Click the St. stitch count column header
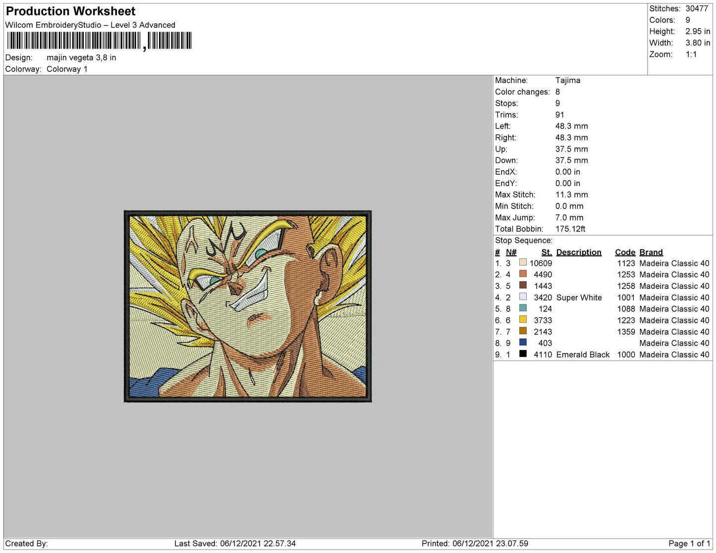The width and height of the screenshot is (716, 553). pyautogui.click(x=546, y=252)
